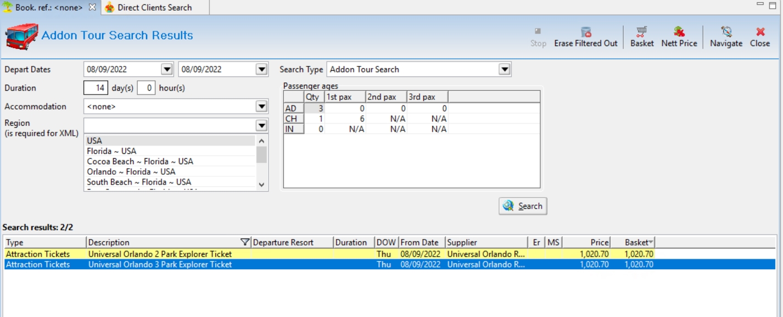The height and width of the screenshot is (317, 783).
Task: Click the AD row header
Action: [x=294, y=109]
